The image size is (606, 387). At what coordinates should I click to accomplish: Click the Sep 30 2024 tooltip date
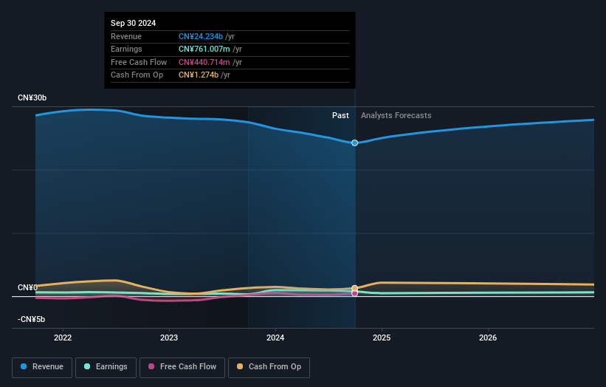[133, 23]
